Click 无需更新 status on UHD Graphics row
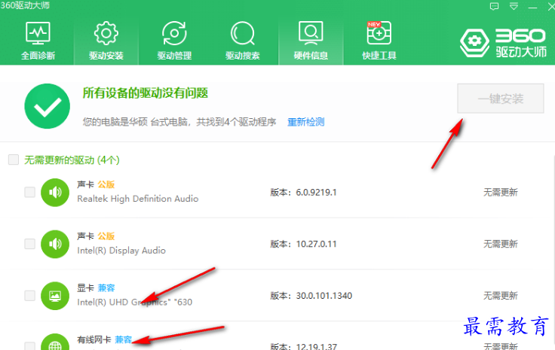555x350 pixels. coord(501,296)
